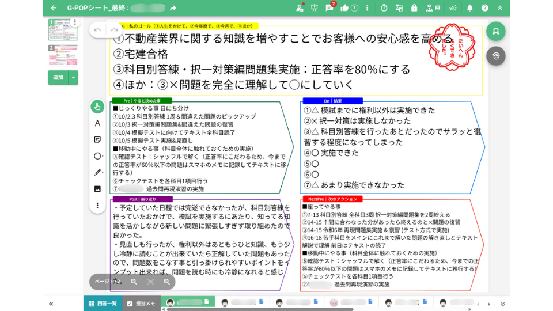This screenshot has width=553, height=311.
Task: Click the ⑦△ あまり実施できなかった line
Action: 354,185
